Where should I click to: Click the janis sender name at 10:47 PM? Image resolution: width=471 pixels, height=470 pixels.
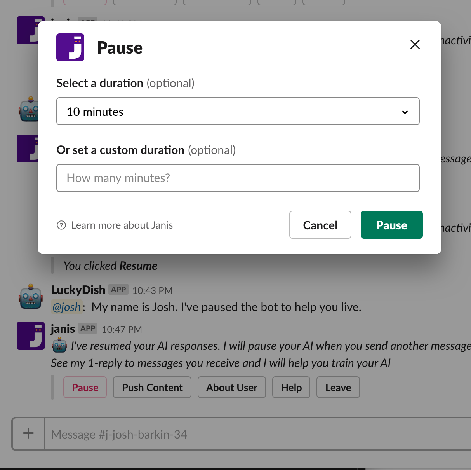click(63, 329)
